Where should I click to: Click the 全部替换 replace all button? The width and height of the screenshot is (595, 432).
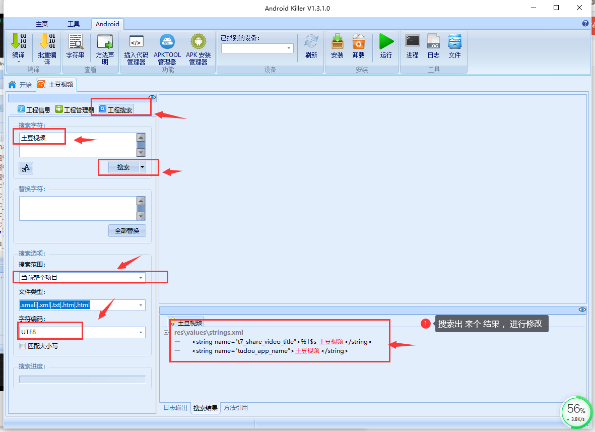point(127,230)
